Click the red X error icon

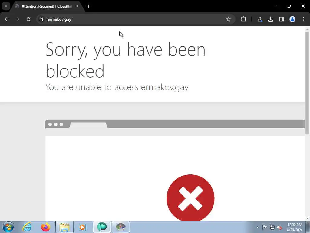tap(190, 198)
